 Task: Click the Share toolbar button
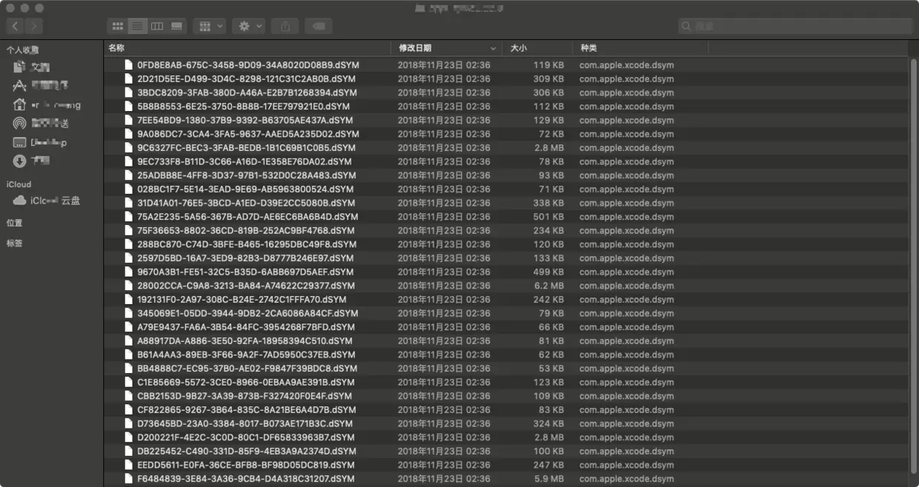285,26
